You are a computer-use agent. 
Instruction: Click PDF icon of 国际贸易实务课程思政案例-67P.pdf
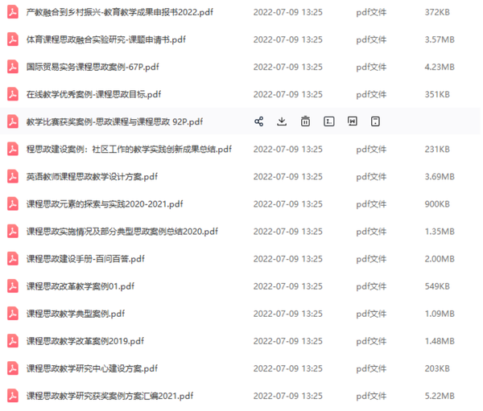pos(13,67)
